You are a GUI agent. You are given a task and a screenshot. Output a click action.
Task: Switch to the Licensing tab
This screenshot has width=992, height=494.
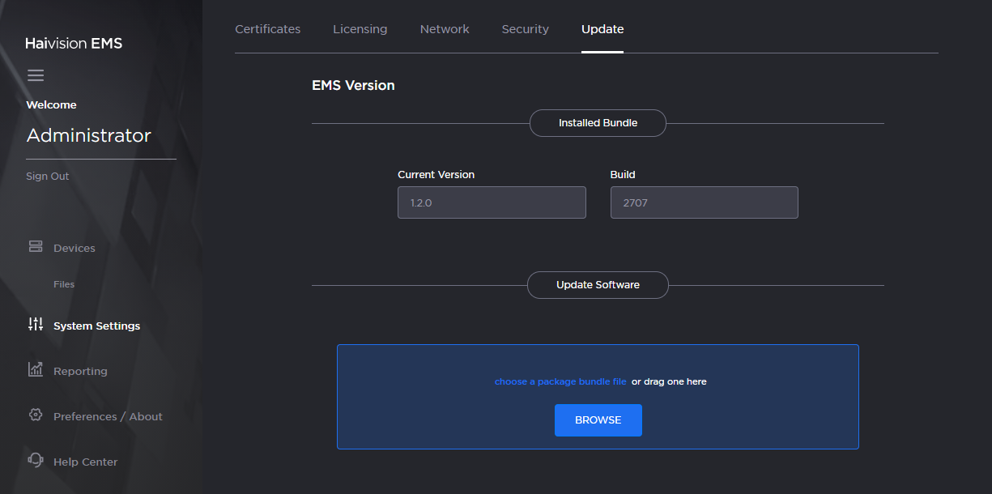(x=360, y=28)
